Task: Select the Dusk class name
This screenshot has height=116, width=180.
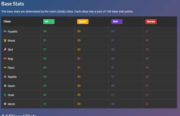Action: [x=11, y=95]
